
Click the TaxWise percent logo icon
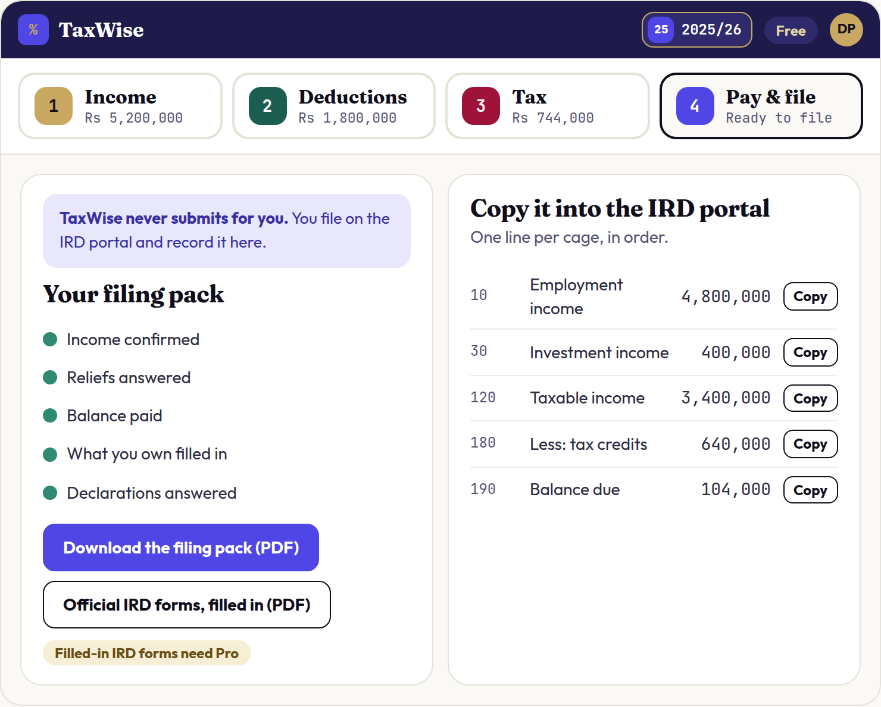[33, 30]
